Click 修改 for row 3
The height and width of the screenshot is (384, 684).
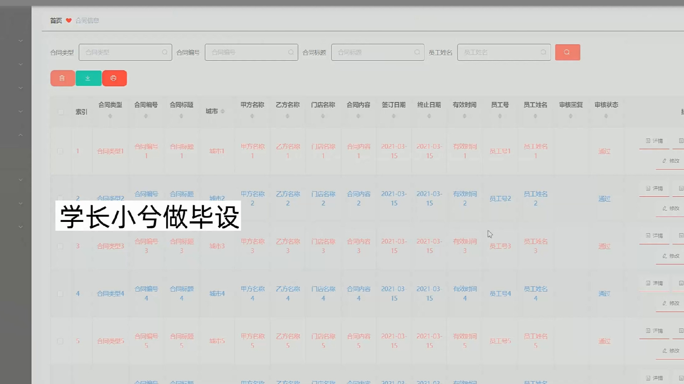click(x=671, y=256)
